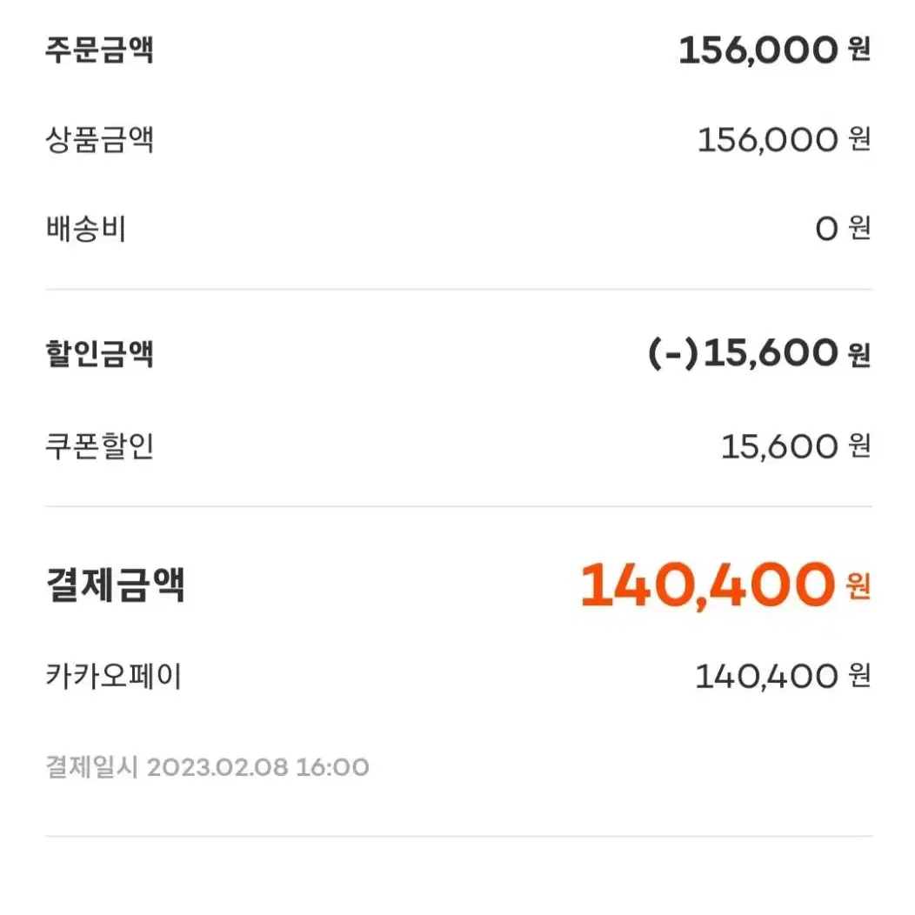The width and height of the screenshot is (915, 915).
Task: Click the orange 140,400 원 payment total
Action: click(725, 585)
